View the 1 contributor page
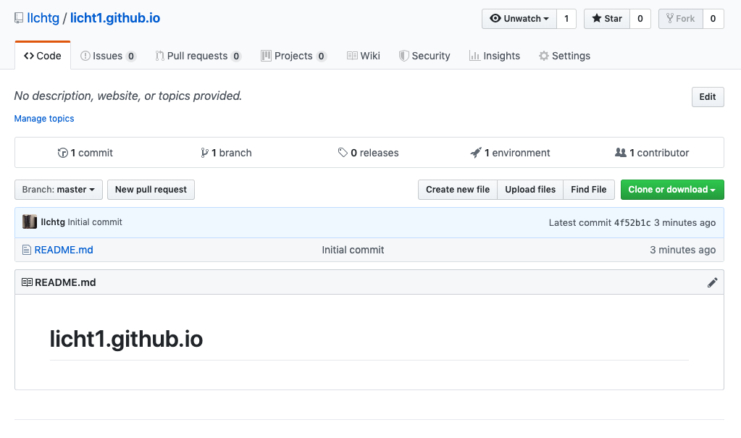Image resolution: width=741 pixels, height=438 pixels. pyautogui.click(x=652, y=153)
